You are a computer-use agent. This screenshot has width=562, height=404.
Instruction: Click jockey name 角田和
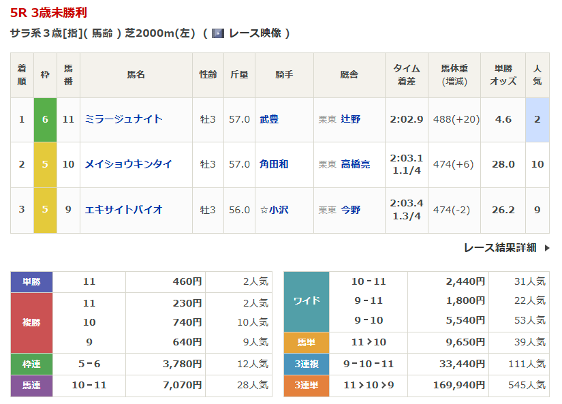[274, 164]
